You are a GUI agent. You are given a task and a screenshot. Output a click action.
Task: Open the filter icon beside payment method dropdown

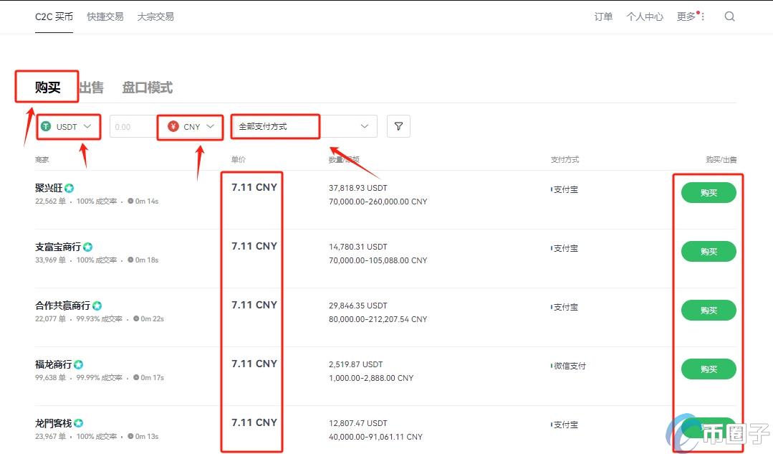pos(398,126)
